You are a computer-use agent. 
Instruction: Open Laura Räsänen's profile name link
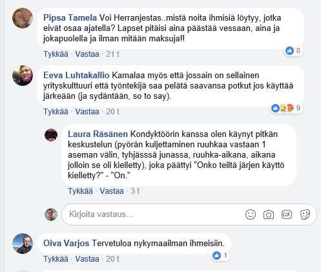98,134
